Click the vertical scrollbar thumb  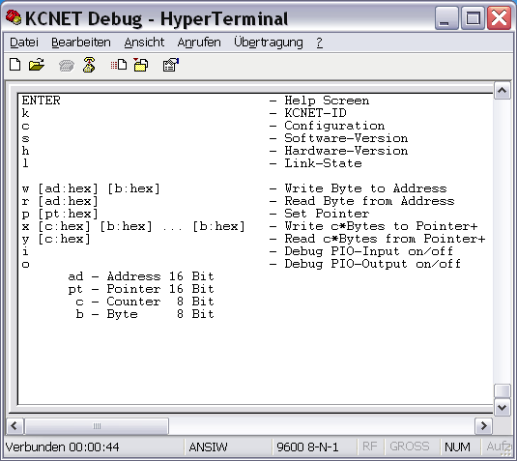pos(502,391)
